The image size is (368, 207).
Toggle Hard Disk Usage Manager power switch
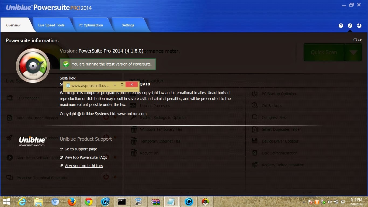106,117
